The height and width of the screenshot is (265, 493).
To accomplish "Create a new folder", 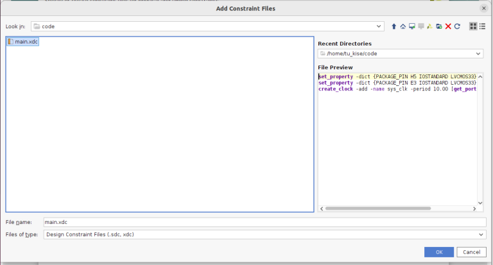I will (x=439, y=26).
